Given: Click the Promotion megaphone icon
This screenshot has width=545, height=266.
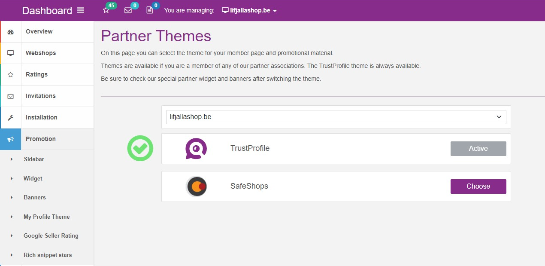Looking at the screenshot, I should [11, 139].
